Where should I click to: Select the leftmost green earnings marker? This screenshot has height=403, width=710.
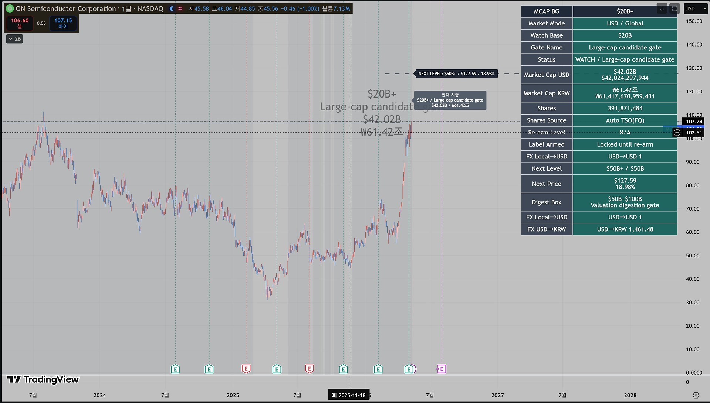tap(175, 369)
